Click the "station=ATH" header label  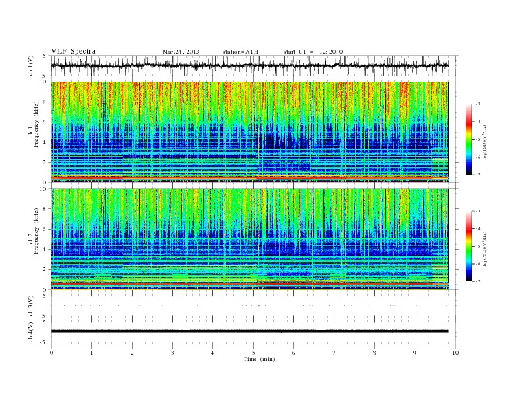(240, 52)
